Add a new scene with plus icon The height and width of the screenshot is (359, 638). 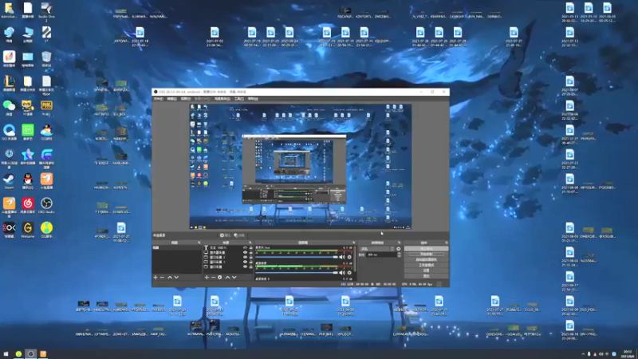(156, 277)
